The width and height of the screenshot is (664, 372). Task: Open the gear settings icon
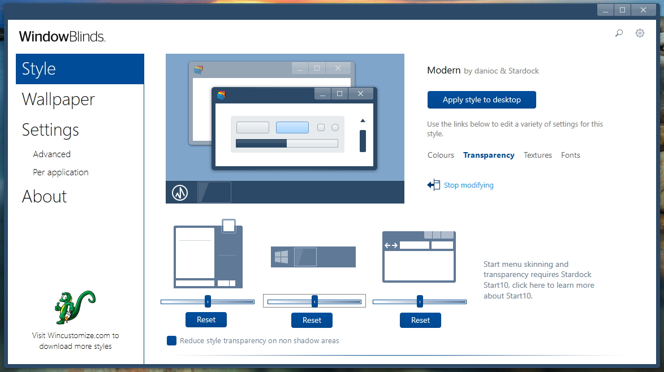point(640,33)
